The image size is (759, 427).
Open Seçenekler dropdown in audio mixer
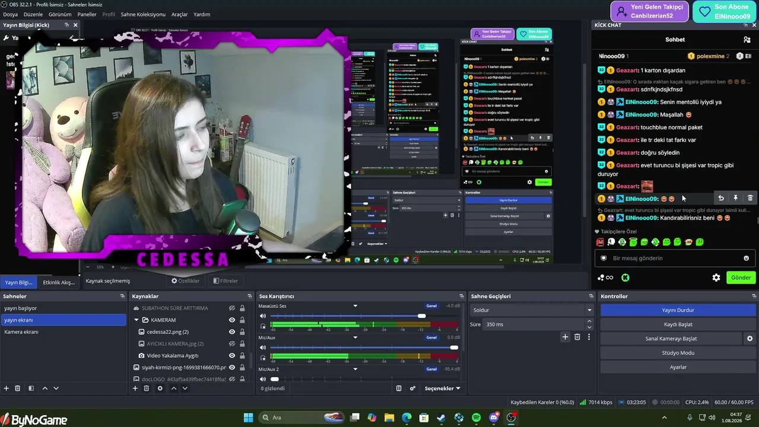[442, 388]
